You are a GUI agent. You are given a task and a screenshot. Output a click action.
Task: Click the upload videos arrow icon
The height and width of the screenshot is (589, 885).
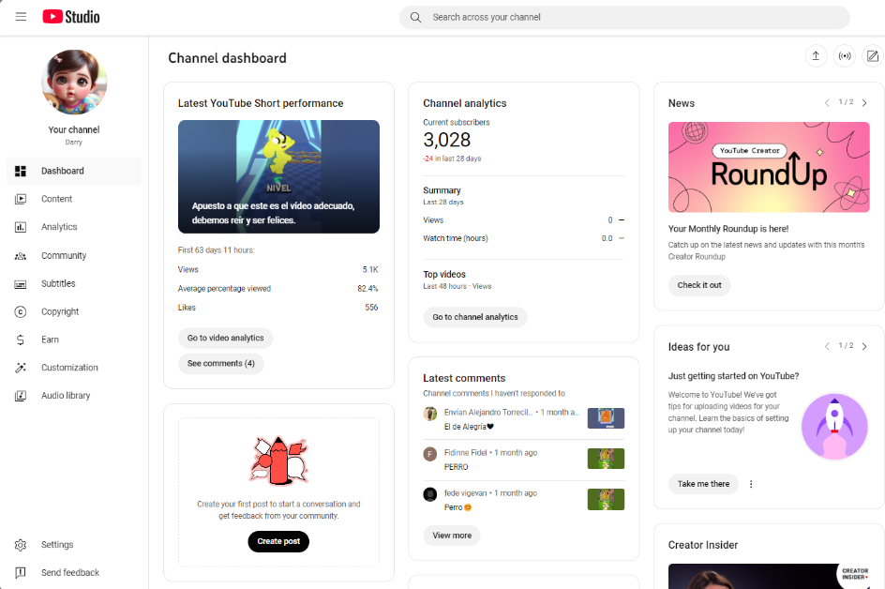coord(816,56)
